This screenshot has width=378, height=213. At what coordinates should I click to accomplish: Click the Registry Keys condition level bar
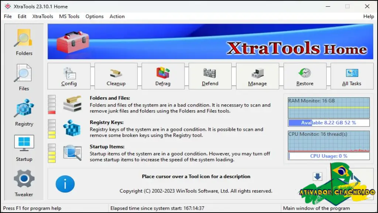pos(52,129)
